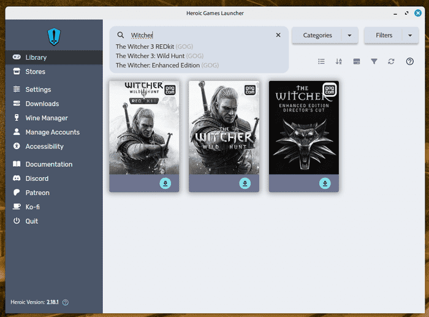Click the search magnifier icon
The image size is (429, 317).
pyautogui.click(x=121, y=35)
